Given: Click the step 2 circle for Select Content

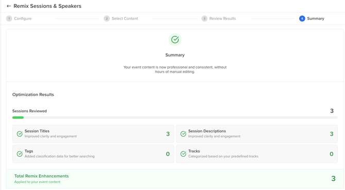Looking at the screenshot, I should pyautogui.click(x=107, y=18).
